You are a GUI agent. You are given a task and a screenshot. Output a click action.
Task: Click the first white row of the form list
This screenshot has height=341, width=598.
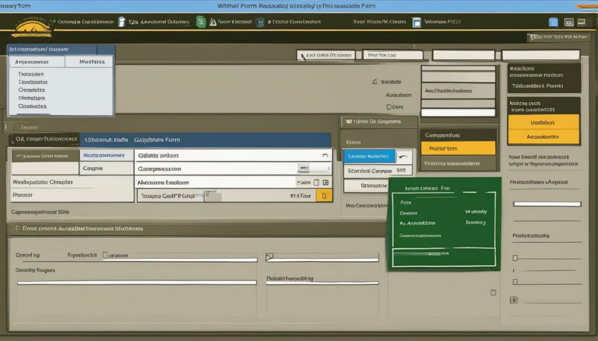pyautogui.click(x=234, y=155)
